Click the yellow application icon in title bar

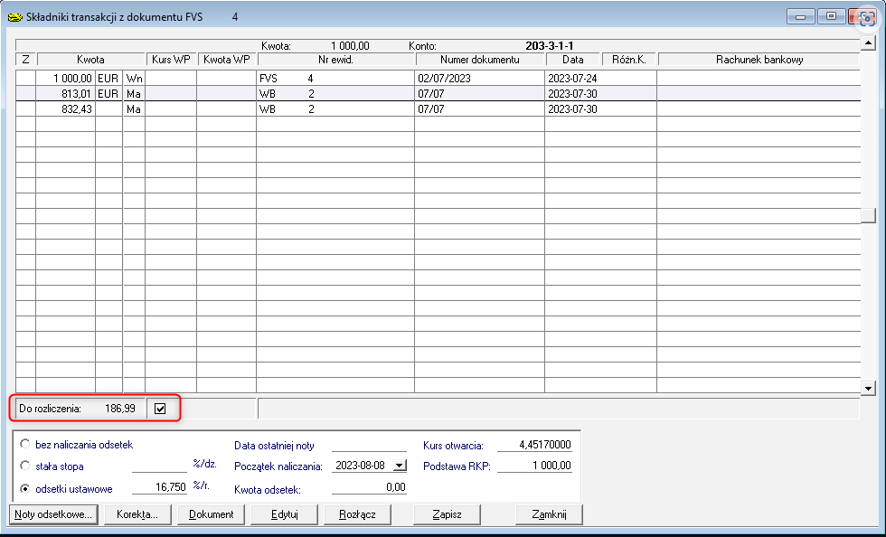click(14, 17)
